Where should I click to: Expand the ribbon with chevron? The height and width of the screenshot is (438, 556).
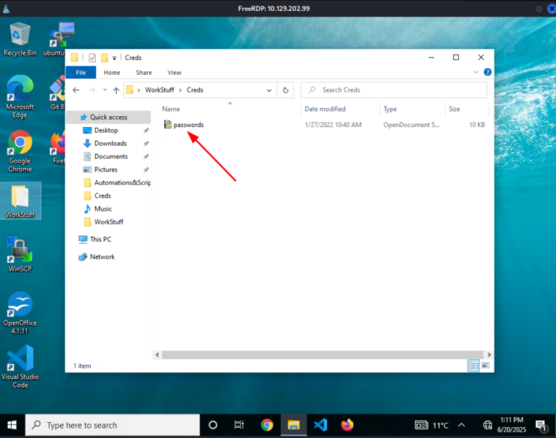click(477, 72)
